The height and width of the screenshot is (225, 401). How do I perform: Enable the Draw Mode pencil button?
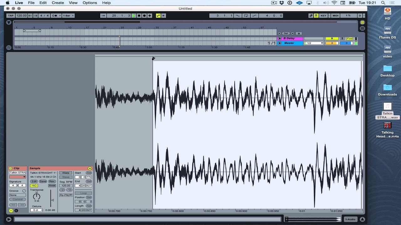(311, 16)
